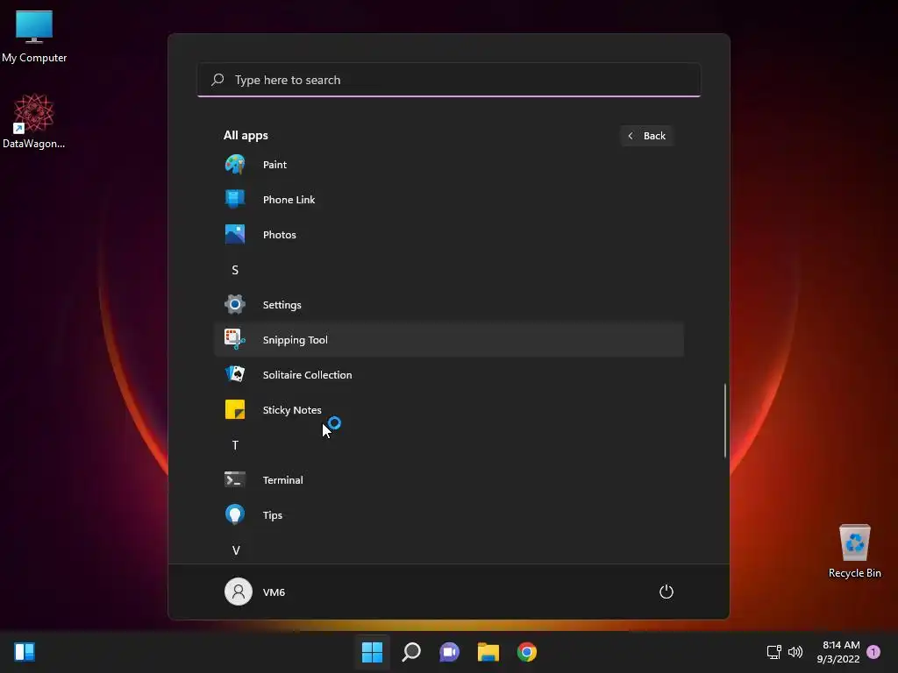Click the 'Phone Link' label text

[289, 200]
